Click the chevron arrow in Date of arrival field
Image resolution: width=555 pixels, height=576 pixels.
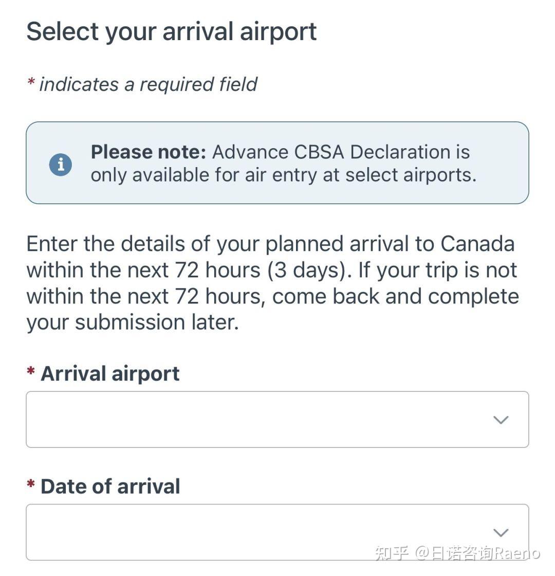coord(501,532)
